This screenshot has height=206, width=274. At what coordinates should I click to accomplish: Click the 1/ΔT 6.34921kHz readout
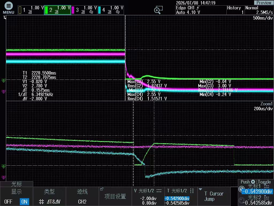(x=36, y=94)
